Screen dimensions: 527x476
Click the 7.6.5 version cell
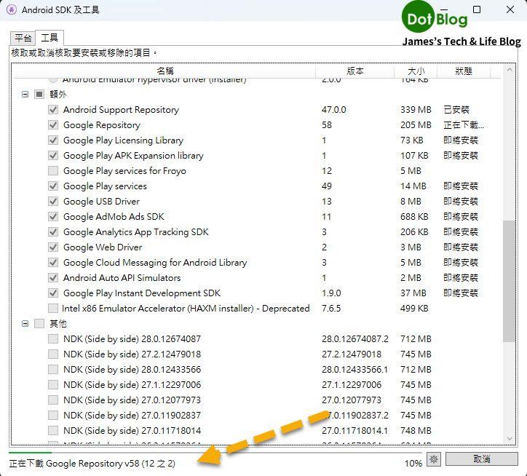(x=331, y=309)
